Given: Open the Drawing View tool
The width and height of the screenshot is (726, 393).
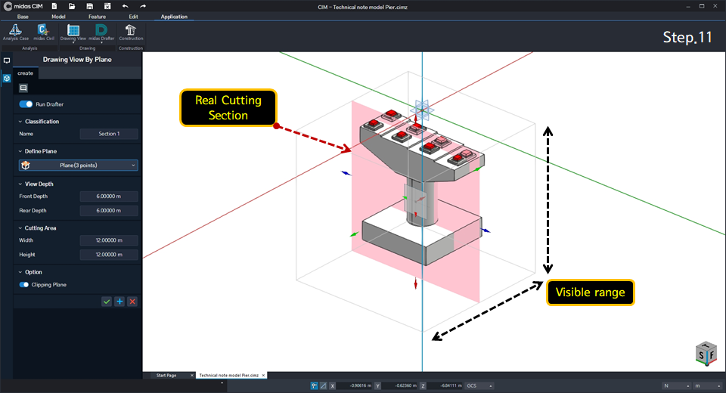Looking at the screenshot, I should pos(73,32).
